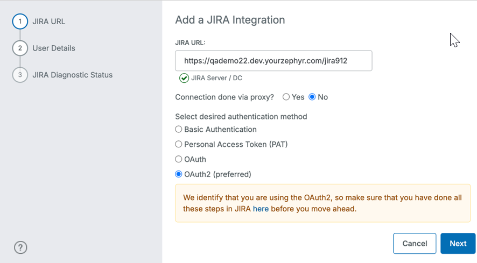Open the User Details step
Screen dimensions: 477x263
pyautogui.click(x=54, y=48)
